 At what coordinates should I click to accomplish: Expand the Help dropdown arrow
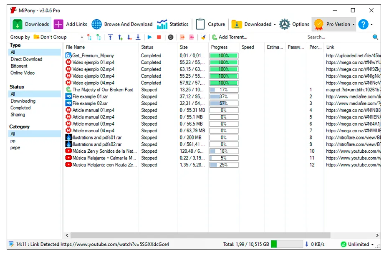pos(371,24)
